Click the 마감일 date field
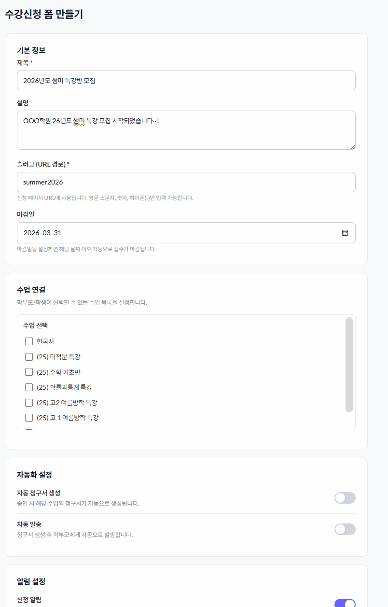 [174, 233]
